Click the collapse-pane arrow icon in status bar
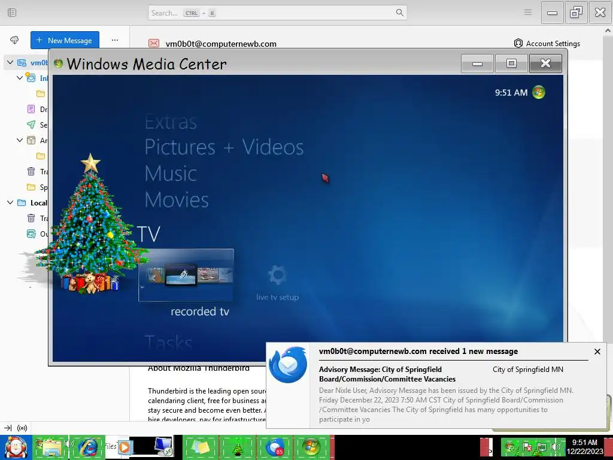This screenshot has width=613, height=460. 8,428
